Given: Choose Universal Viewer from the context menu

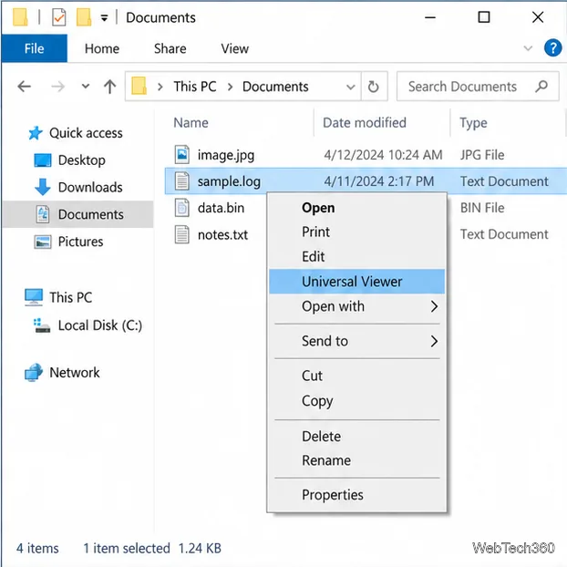Looking at the screenshot, I should point(356,282).
